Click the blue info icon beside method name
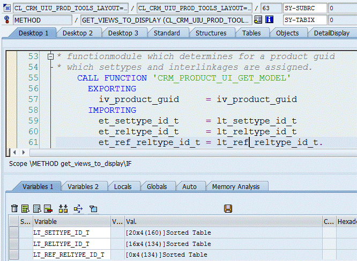Screen dimensions: 357x261 coord(269,20)
